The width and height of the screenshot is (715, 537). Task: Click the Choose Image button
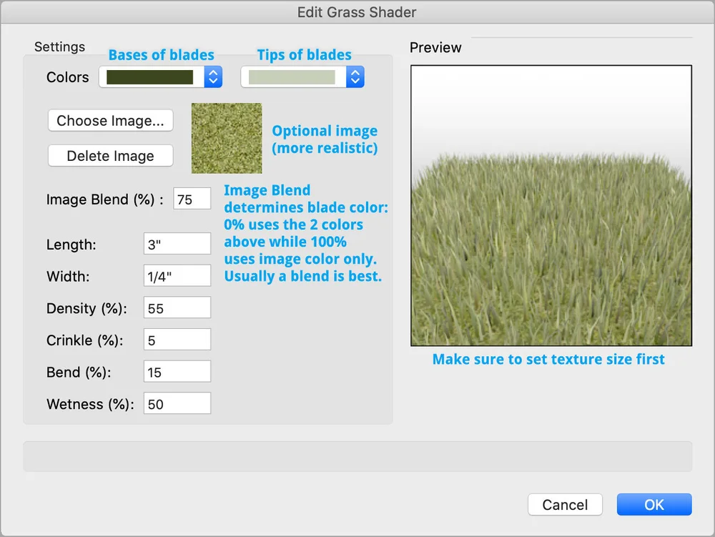coord(110,120)
